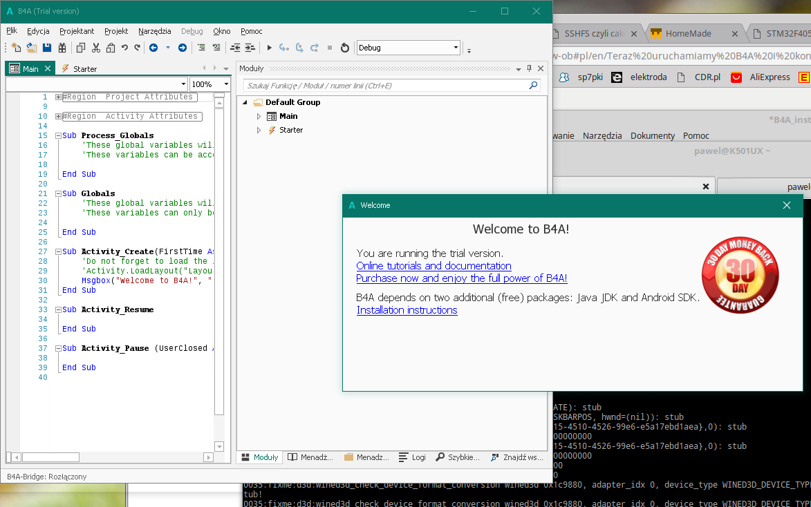Screen dimensions: 811x507
Task: Click the Navigate Forward arrow icon
Action: (183, 48)
